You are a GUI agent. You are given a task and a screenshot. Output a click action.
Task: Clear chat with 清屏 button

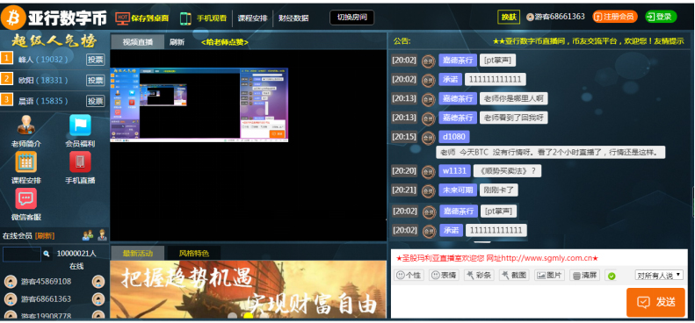pos(584,275)
